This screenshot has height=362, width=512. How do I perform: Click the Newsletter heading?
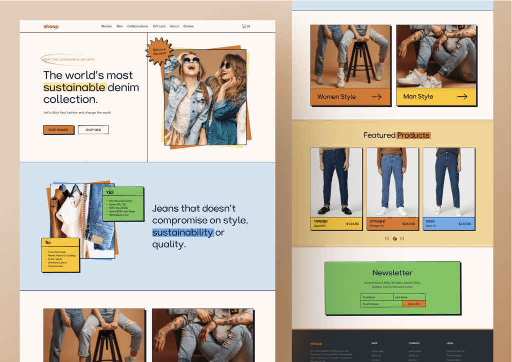[392, 273]
